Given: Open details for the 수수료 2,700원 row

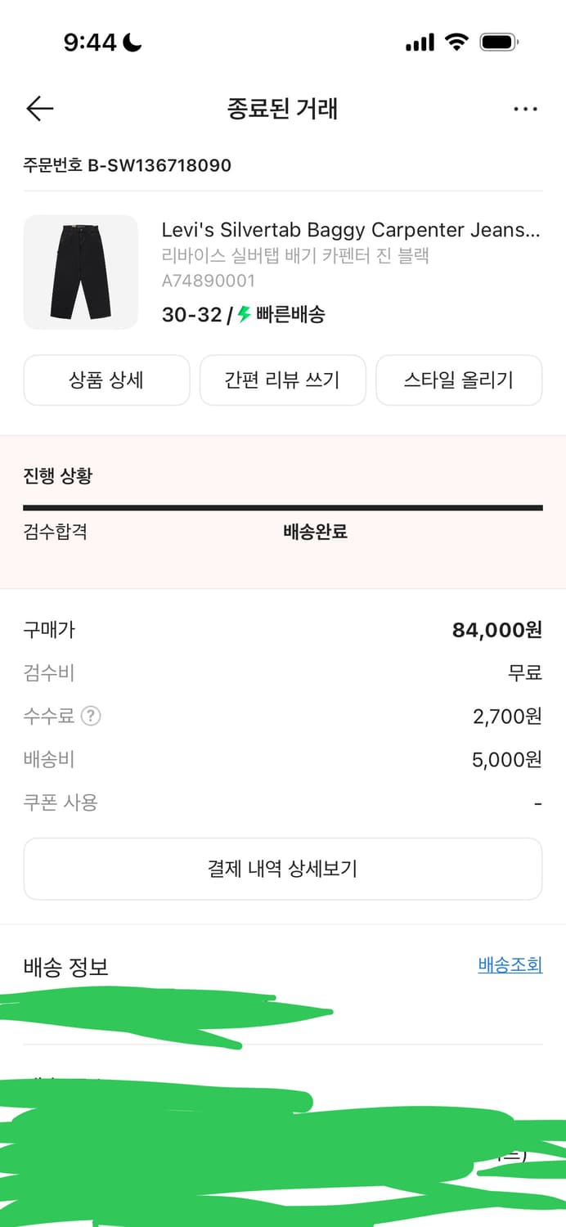Looking at the screenshot, I should pos(283,716).
